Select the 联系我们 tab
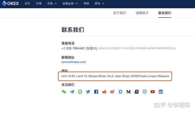The image size is (195, 113). (165, 13)
